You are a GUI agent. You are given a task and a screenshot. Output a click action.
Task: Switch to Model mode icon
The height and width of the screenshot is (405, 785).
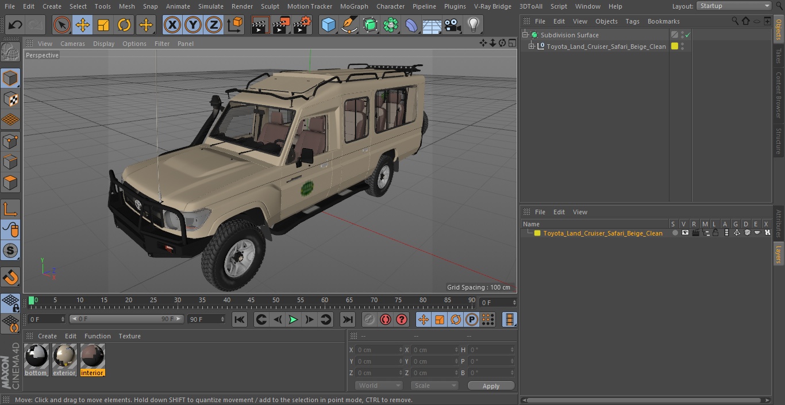point(10,78)
